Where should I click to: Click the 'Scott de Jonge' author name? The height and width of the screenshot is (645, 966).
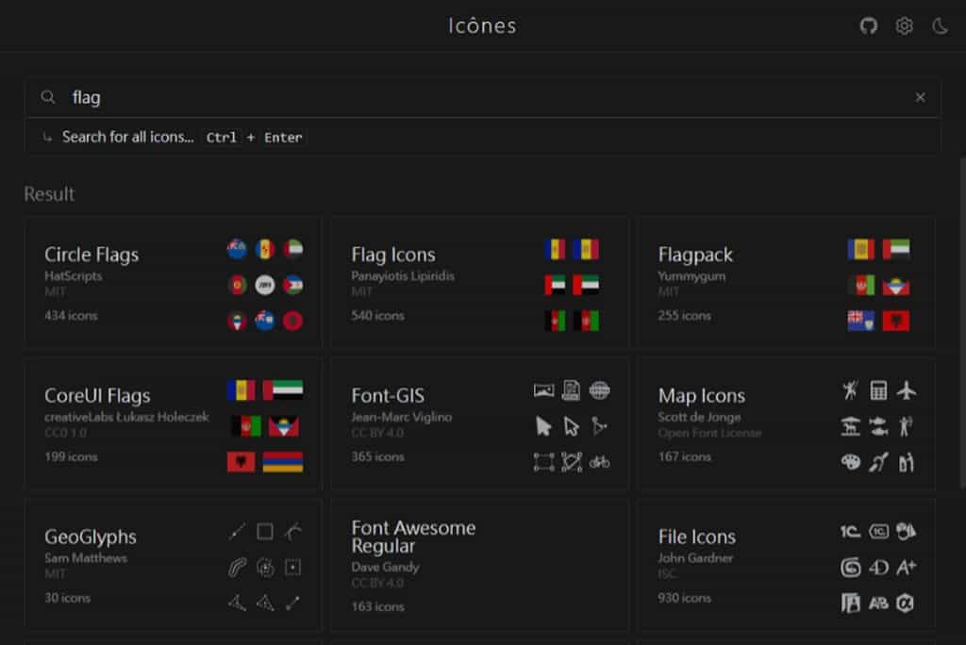coord(699,417)
